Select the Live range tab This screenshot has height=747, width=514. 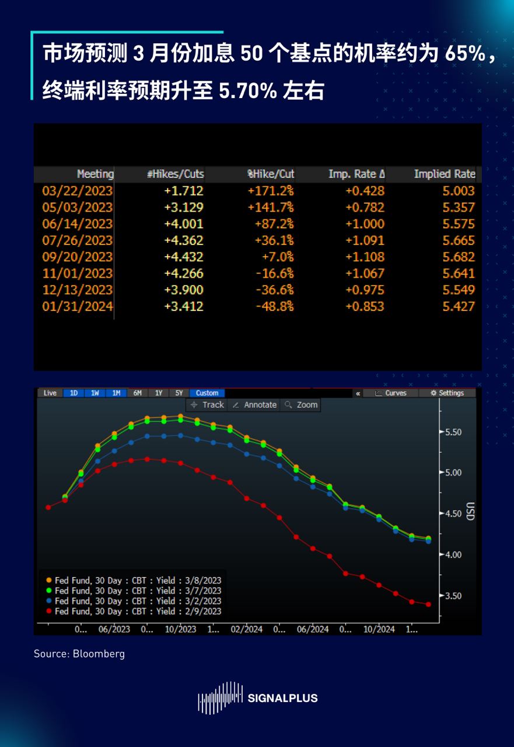50,393
